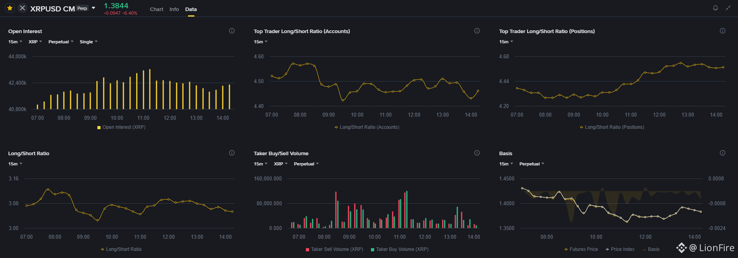This screenshot has height=258, width=738.
Task: Click the Perp contract type badge
Action: tap(82, 8)
